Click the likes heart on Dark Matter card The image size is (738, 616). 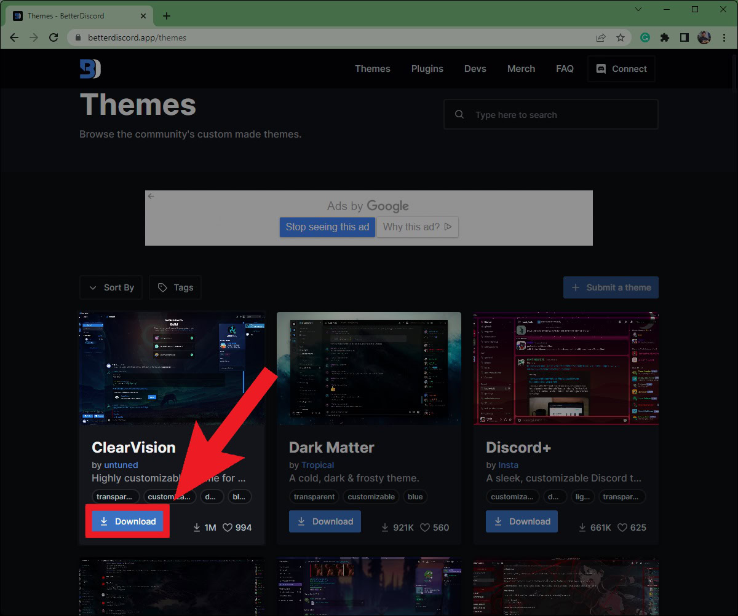(424, 527)
